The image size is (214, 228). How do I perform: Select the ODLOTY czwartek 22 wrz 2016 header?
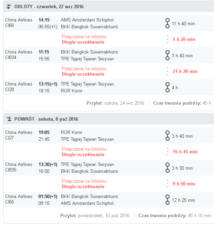49,6
